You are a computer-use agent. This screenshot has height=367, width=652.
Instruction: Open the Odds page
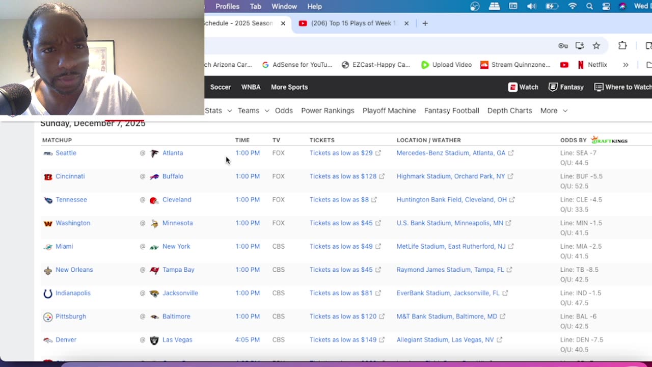point(284,111)
